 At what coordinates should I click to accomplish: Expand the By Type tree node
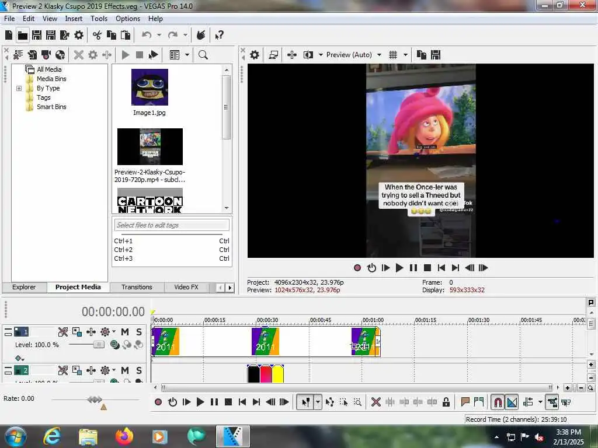(x=19, y=88)
